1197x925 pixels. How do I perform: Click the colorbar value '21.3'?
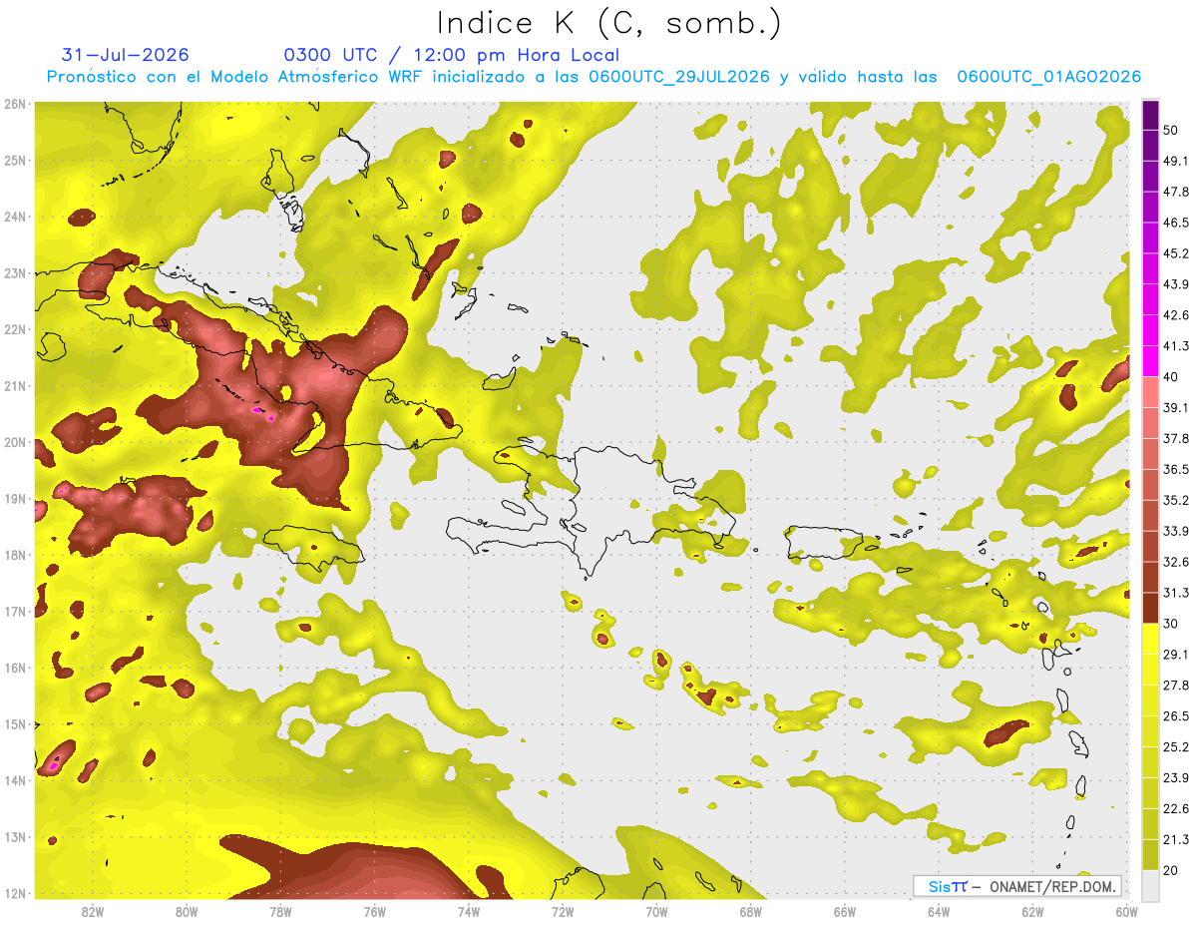tap(1176, 840)
